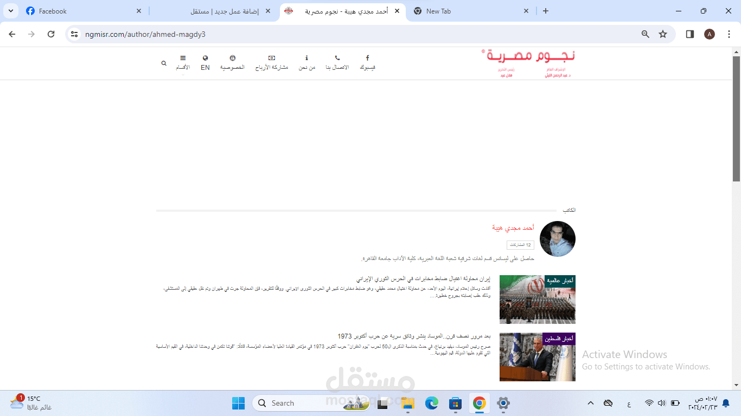Switch to the Facebook tab

(84, 11)
